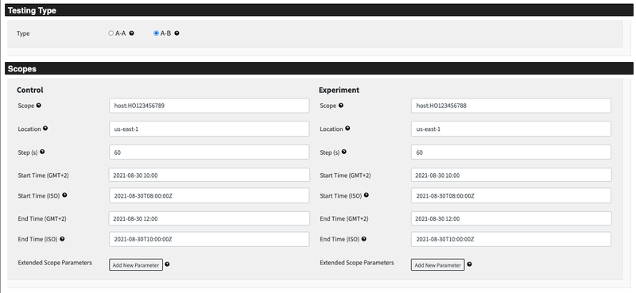636x293 pixels.
Task: Click the Experiment Step (s) help icon
Action: [344, 152]
